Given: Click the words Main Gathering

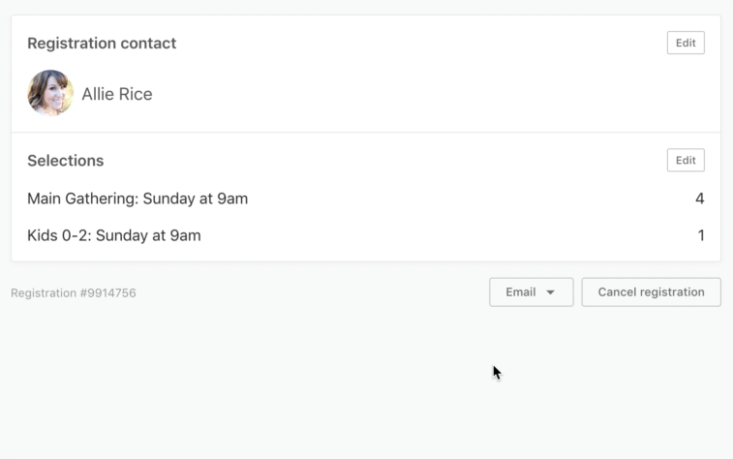Looking at the screenshot, I should pyautogui.click(x=82, y=199).
